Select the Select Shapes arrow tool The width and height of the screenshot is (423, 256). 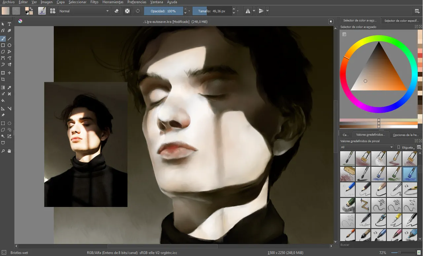(3, 24)
